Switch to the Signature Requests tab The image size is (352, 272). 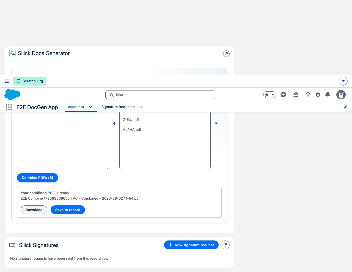[x=118, y=107]
